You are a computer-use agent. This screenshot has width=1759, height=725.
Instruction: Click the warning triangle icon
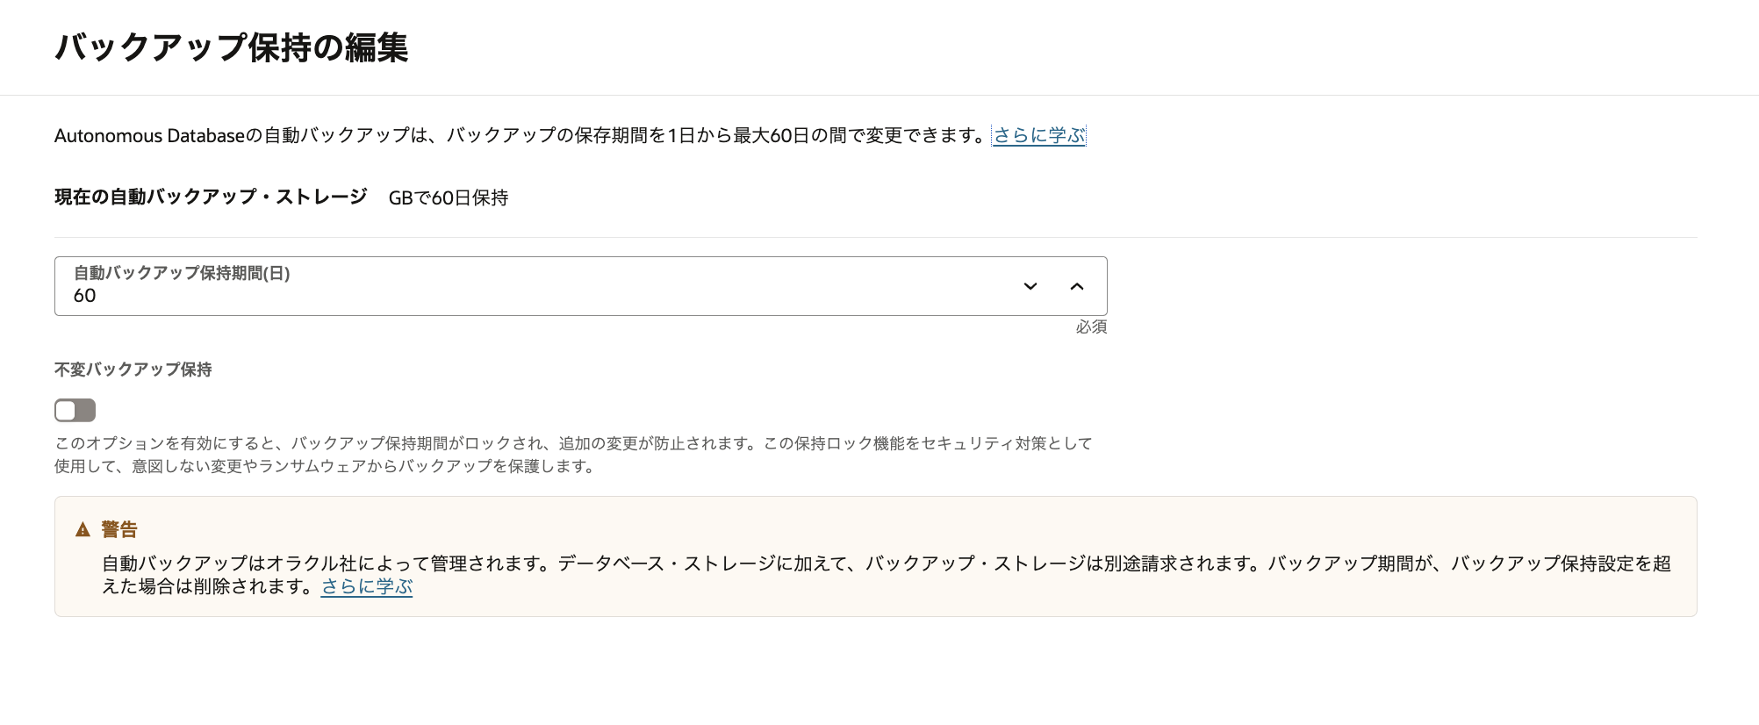pyautogui.click(x=83, y=529)
